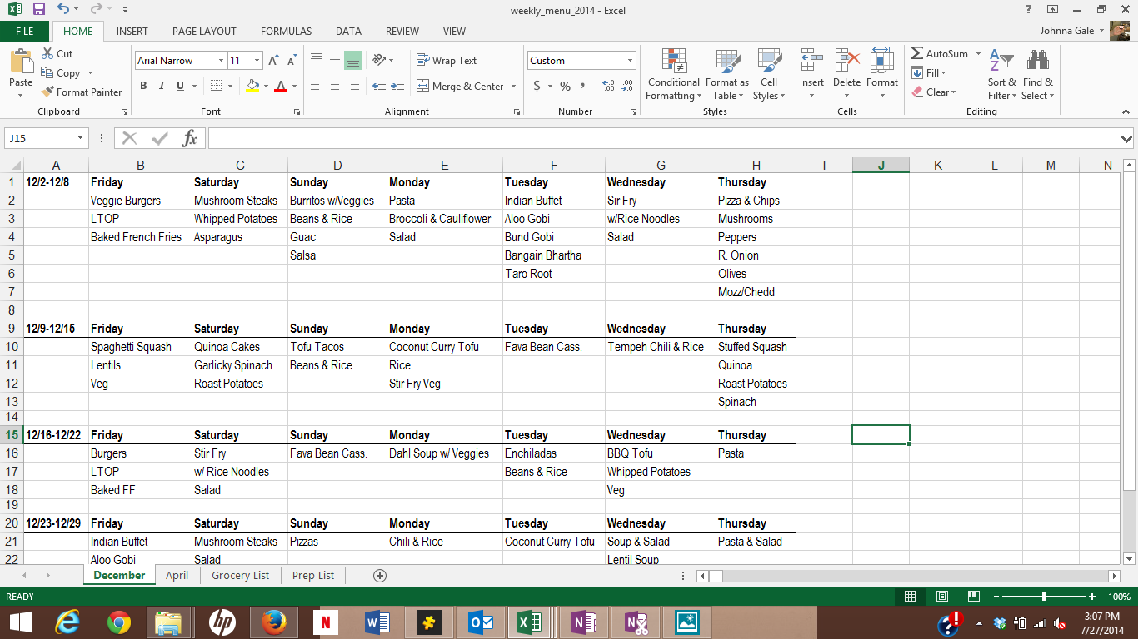
Task: Click the AutoSum sigma icon
Action: point(917,53)
